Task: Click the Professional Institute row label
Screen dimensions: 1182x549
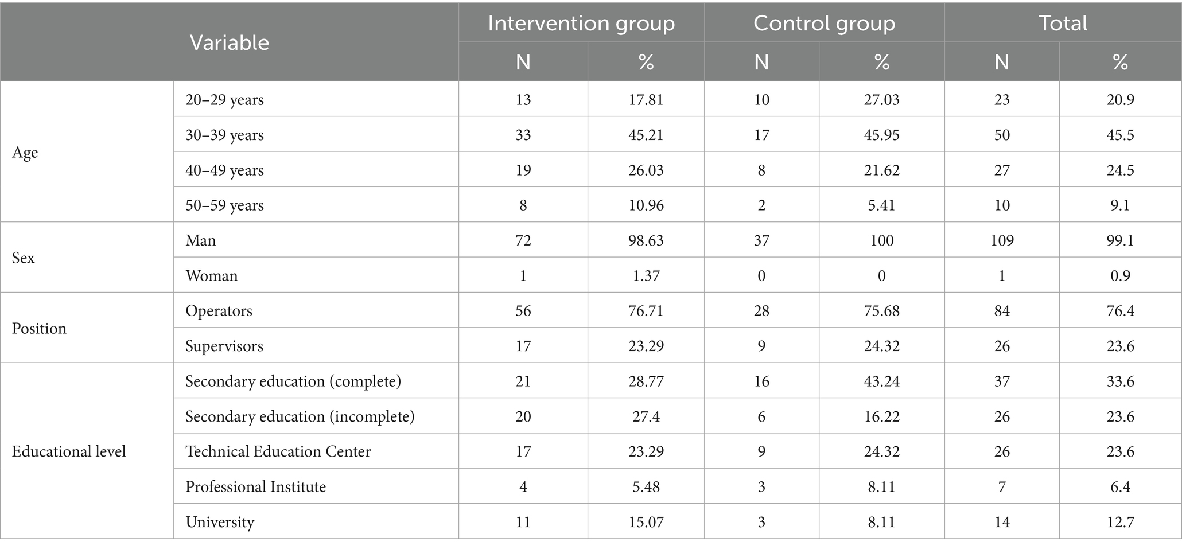Action: tap(255, 487)
